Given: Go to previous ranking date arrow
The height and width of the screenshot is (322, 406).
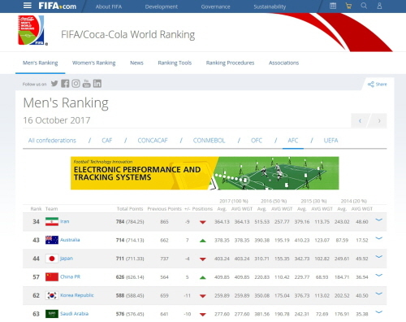Looking at the screenshot, I should [360, 120].
